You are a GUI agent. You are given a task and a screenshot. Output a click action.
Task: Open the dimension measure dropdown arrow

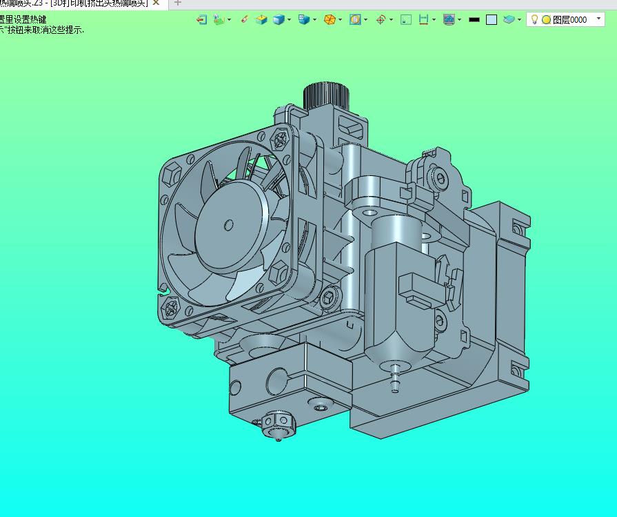[434, 19]
